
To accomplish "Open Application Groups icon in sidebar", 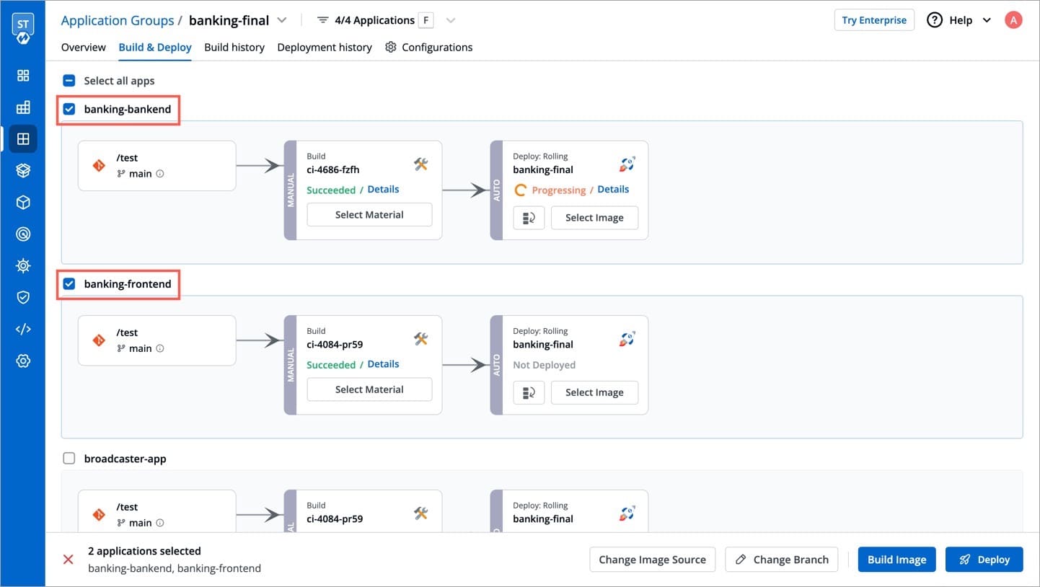I will coord(23,138).
